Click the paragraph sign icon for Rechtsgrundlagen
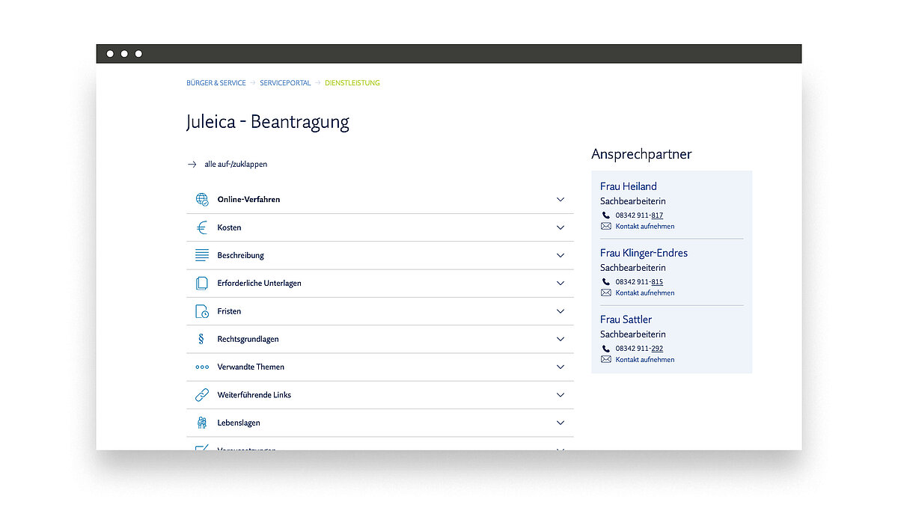The height and width of the screenshot is (505, 898). [201, 339]
